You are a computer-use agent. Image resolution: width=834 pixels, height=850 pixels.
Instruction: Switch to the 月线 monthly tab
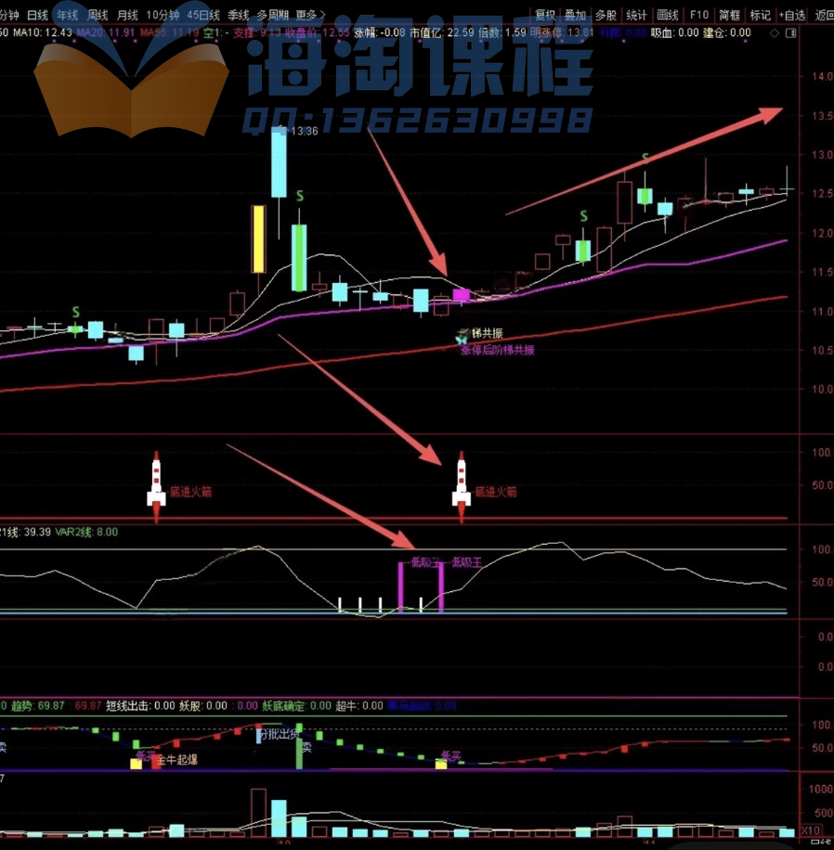tap(127, 15)
